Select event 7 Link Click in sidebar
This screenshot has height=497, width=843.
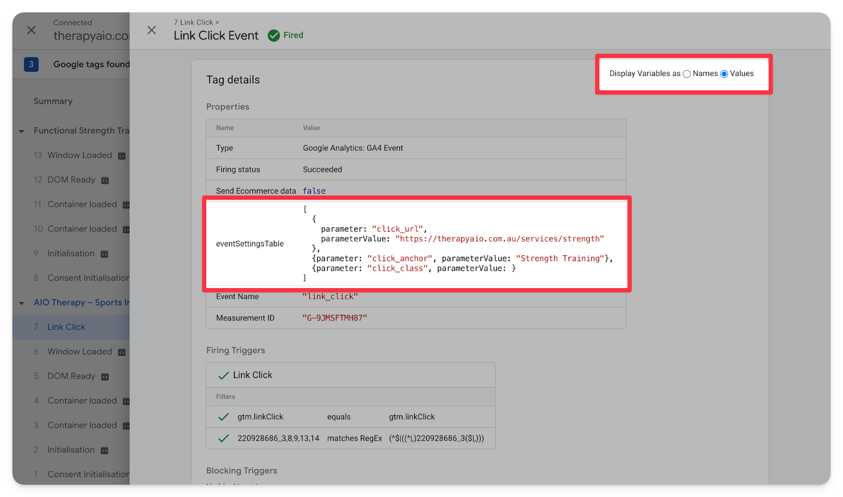[66, 327]
